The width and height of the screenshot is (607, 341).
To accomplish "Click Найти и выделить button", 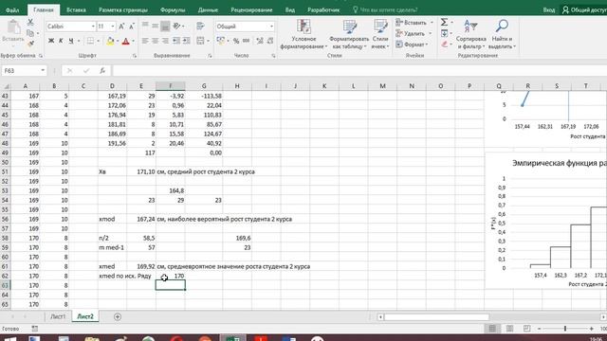I will pos(502,34).
